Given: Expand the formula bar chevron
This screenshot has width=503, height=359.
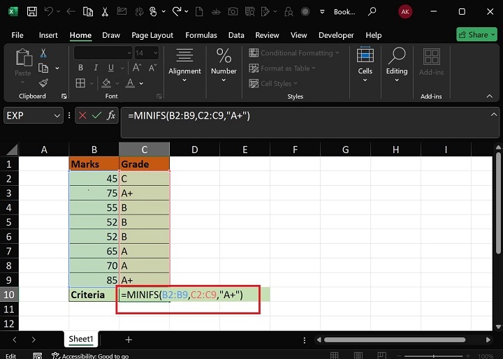Looking at the screenshot, I should (x=494, y=115).
